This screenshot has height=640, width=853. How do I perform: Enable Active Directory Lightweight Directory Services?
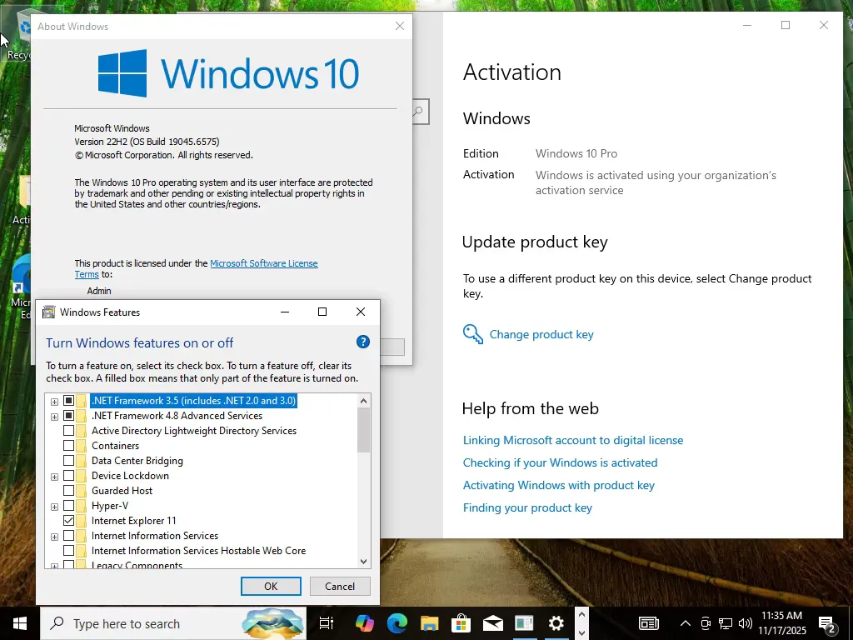[68, 431]
